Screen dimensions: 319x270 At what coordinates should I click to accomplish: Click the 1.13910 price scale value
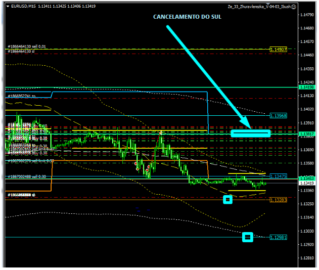[x=307, y=123]
